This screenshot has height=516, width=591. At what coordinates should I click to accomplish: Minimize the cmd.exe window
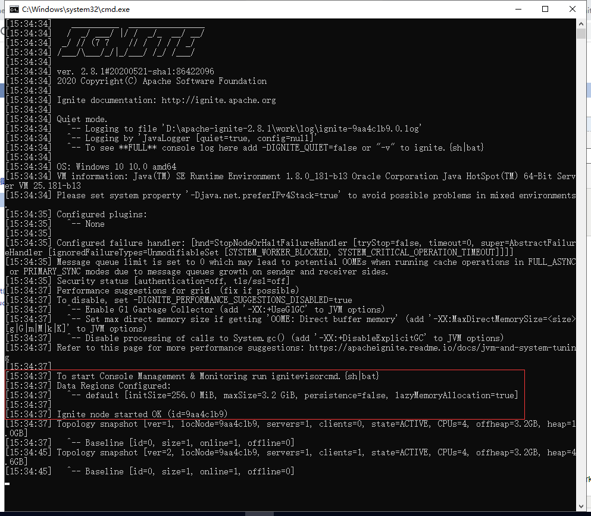(x=518, y=9)
